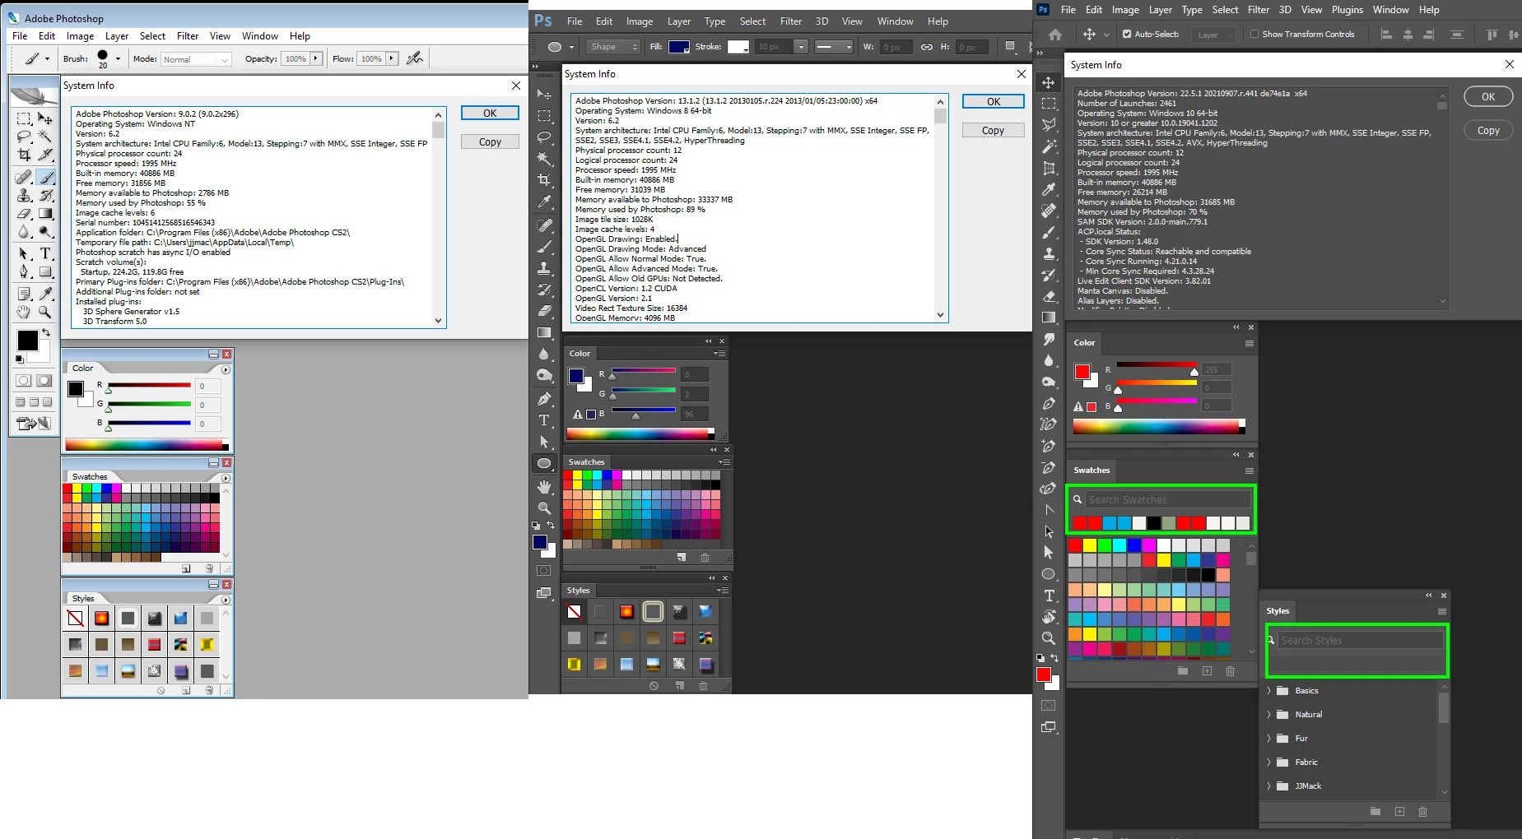The height and width of the screenshot is (839, 1522).
Task: Click Copy in middle System Info dialog
Action: [994, 131]
